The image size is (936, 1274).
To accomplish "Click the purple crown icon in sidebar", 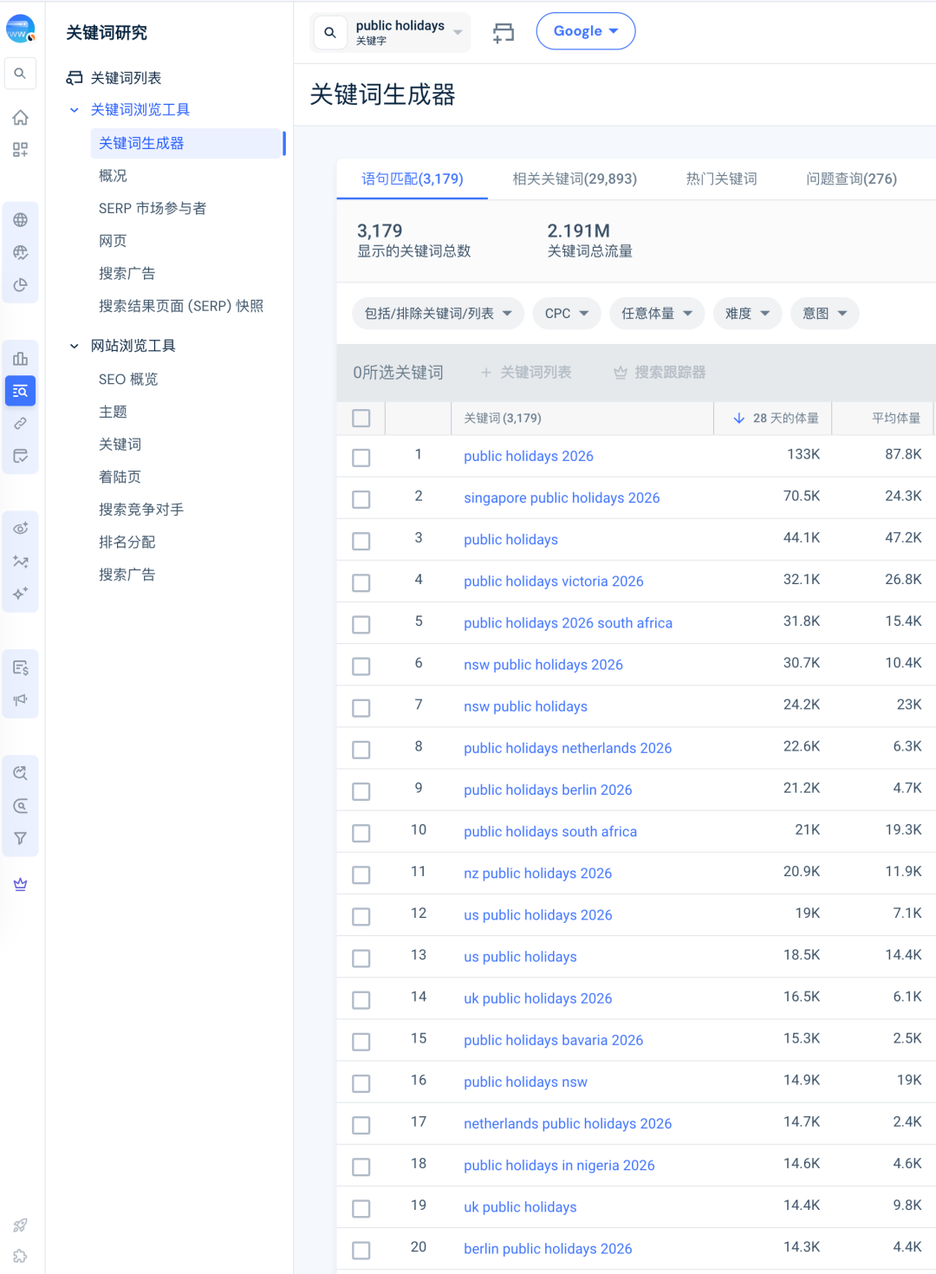I will coord(20,884).
